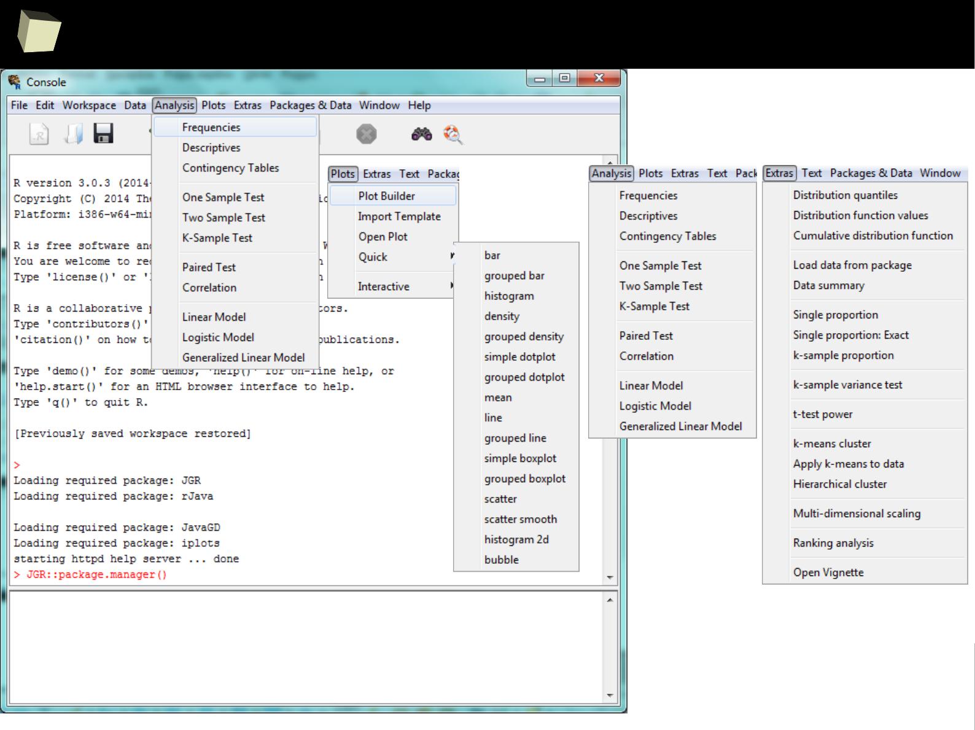Image resolution: width=975 pixels, height=730 pixels.
Task: Click the binoculars search icon
Action: click(x=422, y=134)
